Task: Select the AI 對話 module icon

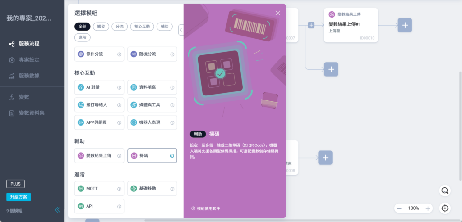Action: [x=81, y=87]
